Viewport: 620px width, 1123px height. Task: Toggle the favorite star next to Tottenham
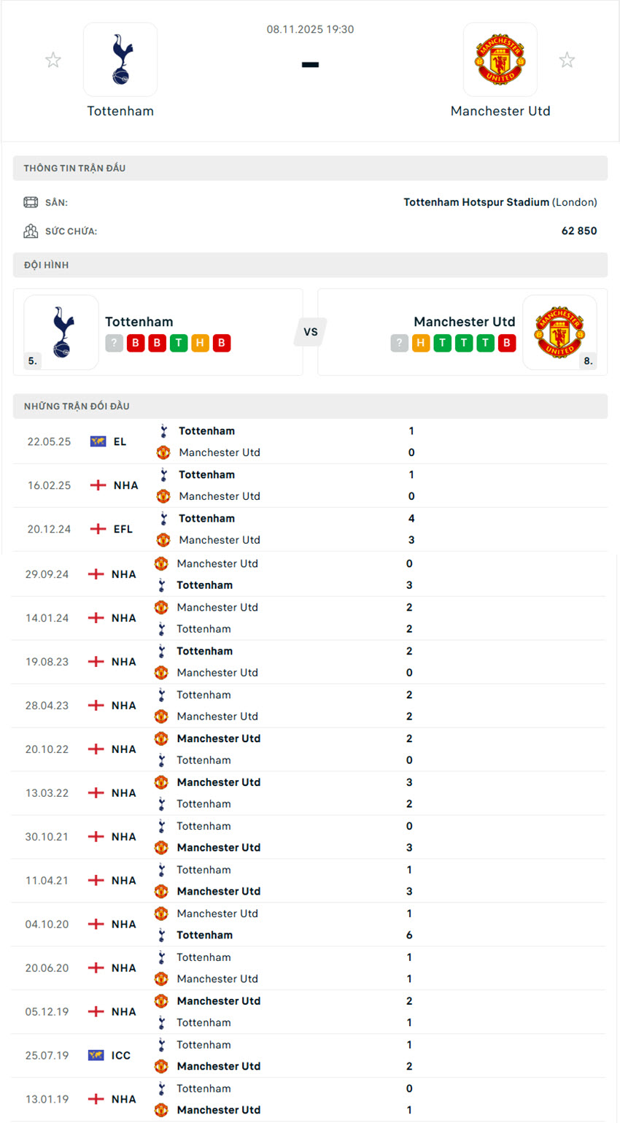coord(53,60)
